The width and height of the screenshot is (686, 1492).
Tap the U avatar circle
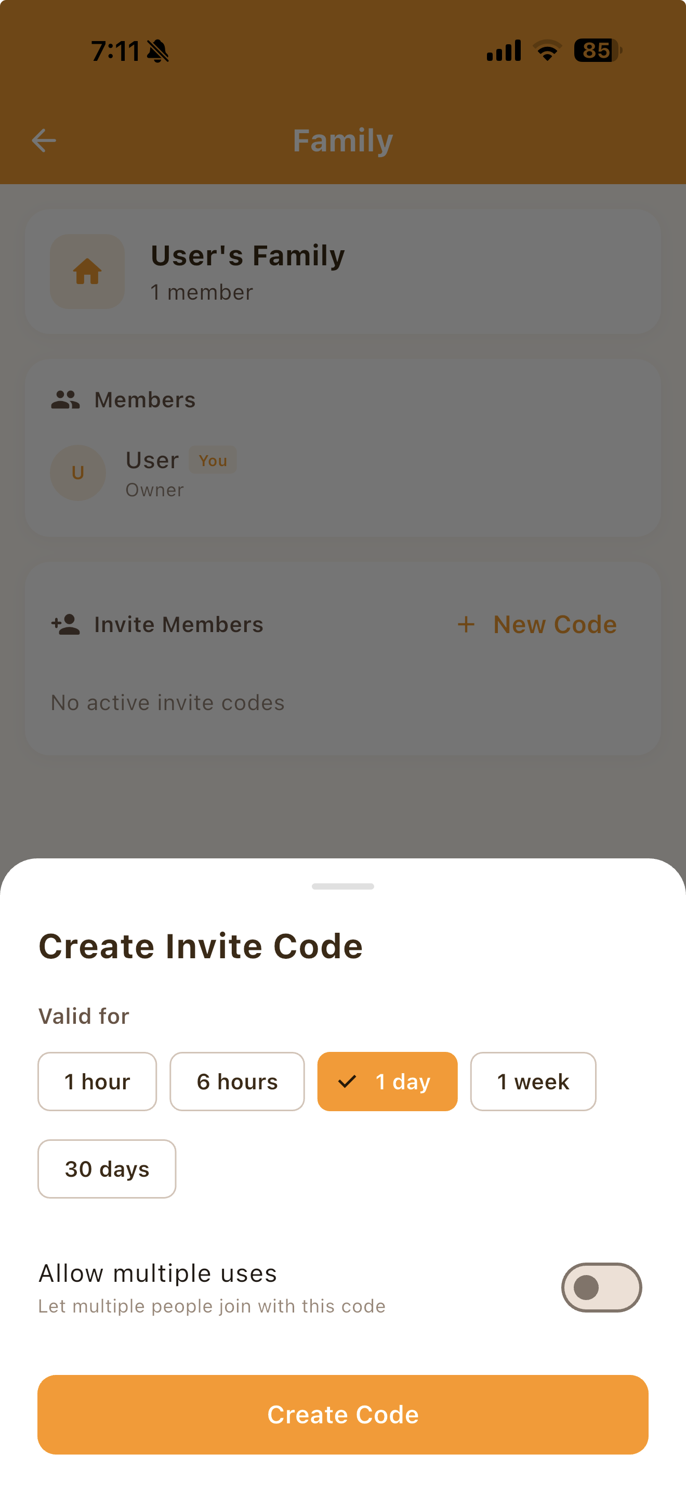click(78, 472)
